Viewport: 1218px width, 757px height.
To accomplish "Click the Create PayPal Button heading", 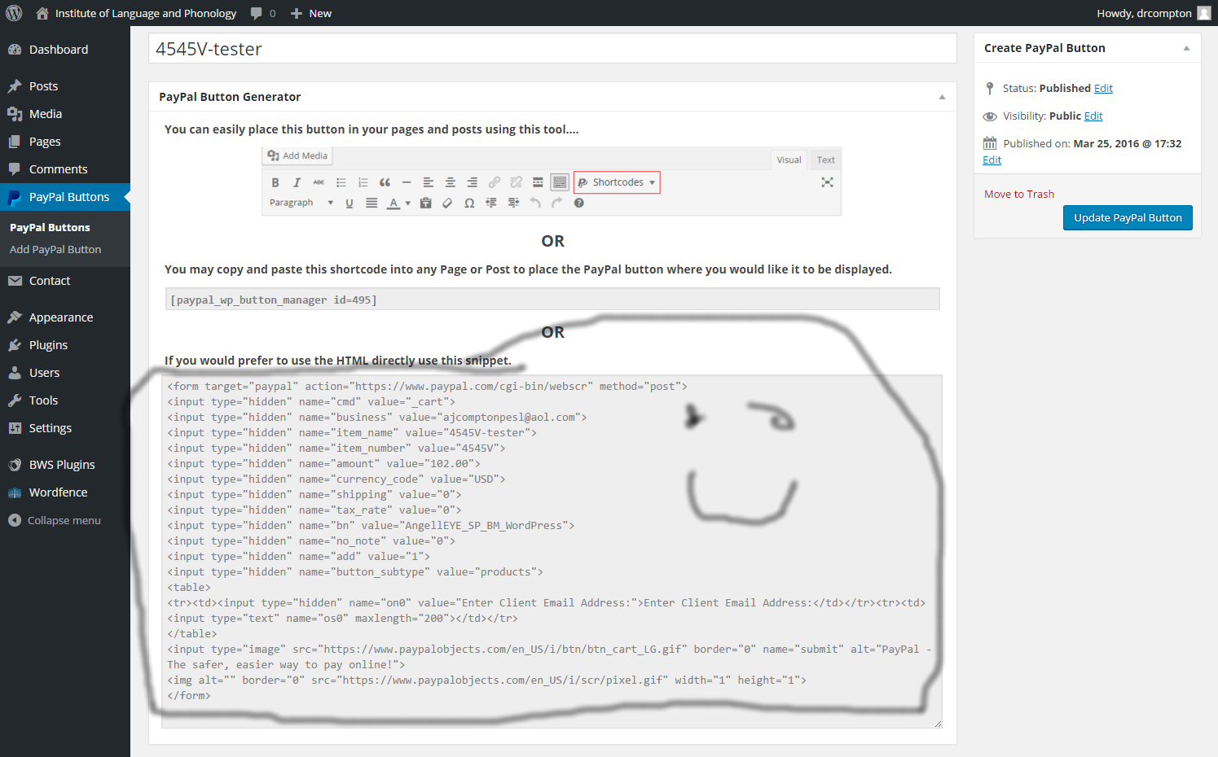I will (1044, 48).
